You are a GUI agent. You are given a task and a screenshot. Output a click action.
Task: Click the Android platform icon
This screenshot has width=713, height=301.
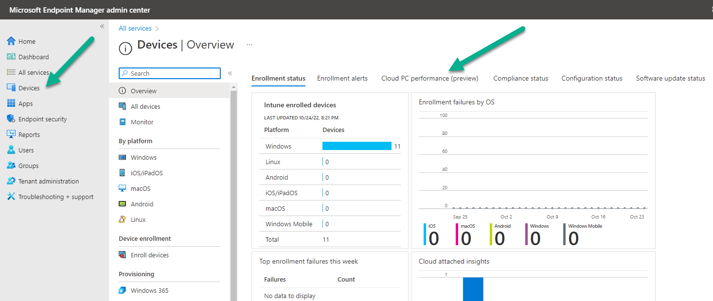click(123, 204)
